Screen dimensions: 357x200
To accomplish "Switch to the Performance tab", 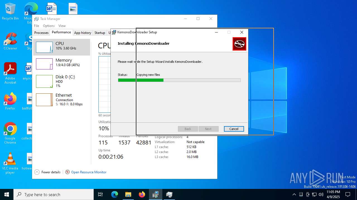I will click(x=61, y=32).
